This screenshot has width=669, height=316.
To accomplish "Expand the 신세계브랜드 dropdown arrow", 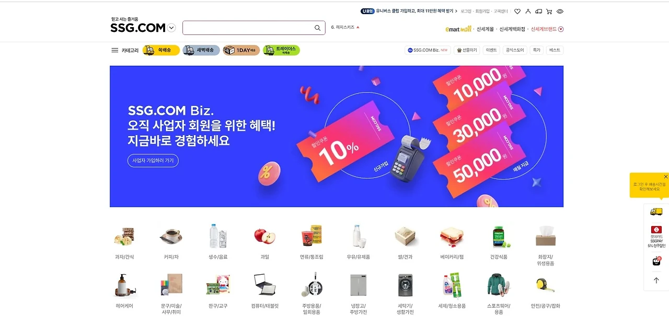I will click(561, 29).
